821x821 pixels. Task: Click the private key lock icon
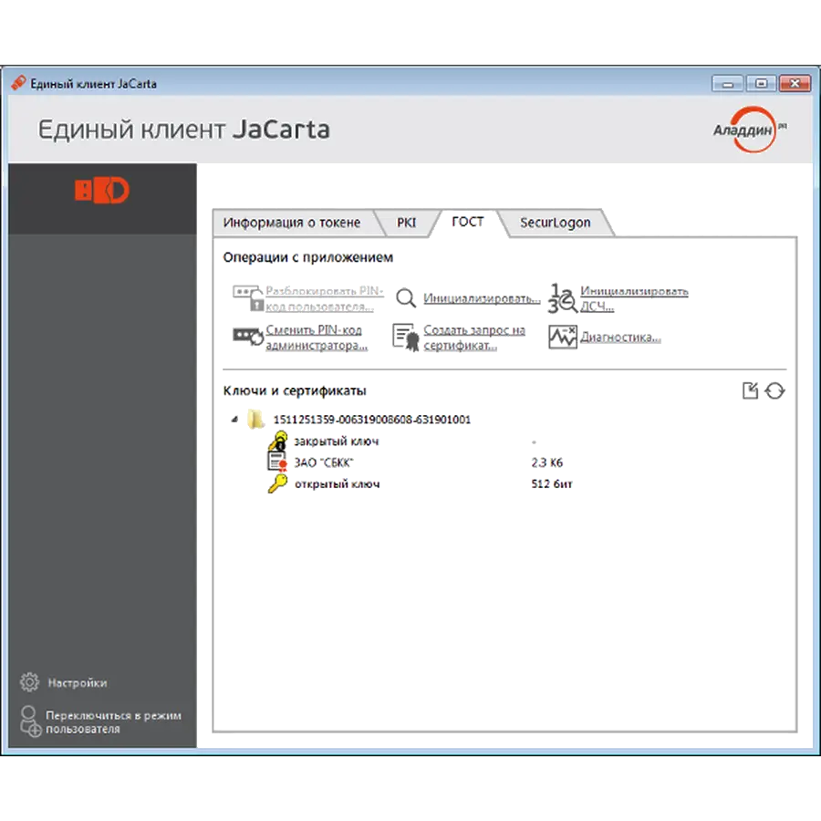click(x=278, y=441)
